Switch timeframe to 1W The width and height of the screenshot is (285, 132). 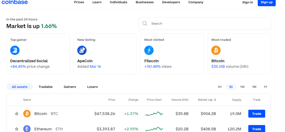coord(242,87)
